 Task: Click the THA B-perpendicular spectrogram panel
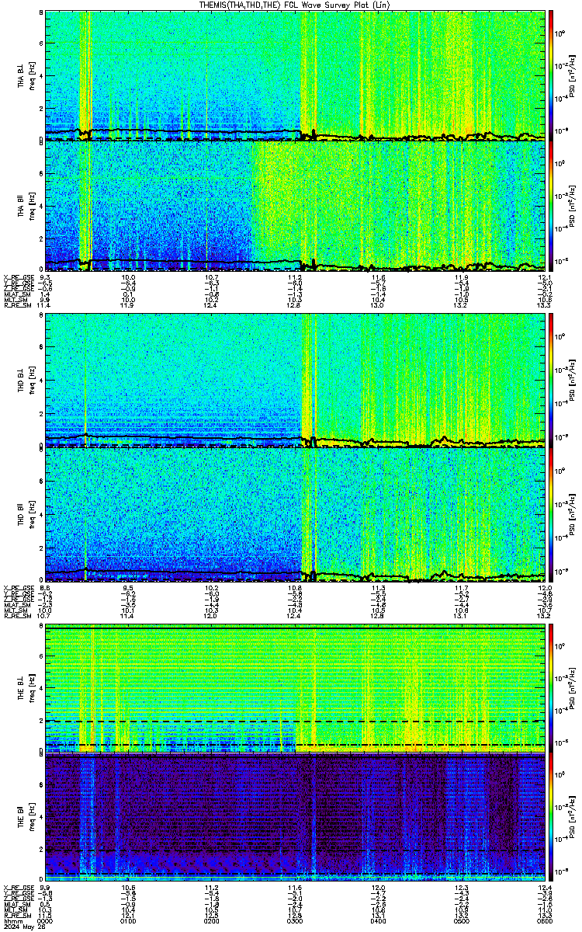pyautogui.click(x=295, y=75)
